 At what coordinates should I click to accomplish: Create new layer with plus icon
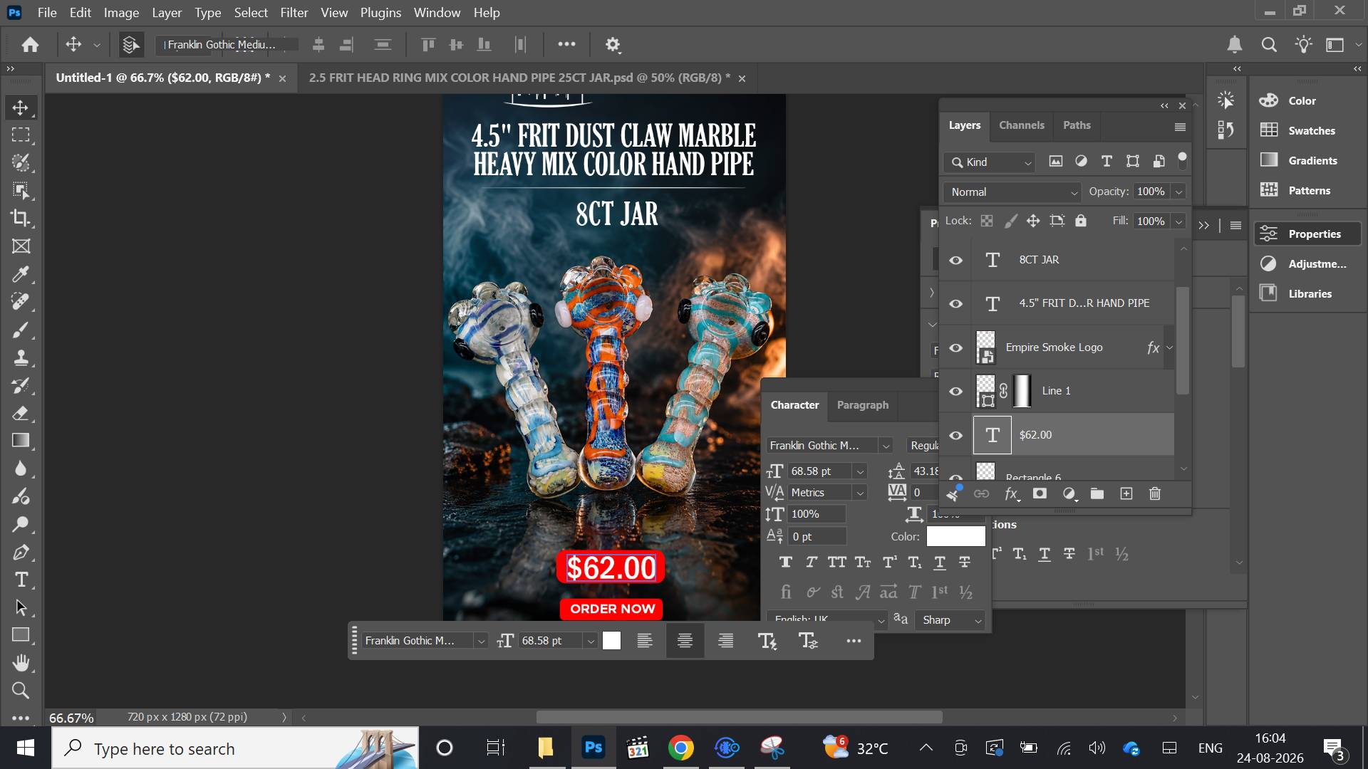coord(1126,493)
